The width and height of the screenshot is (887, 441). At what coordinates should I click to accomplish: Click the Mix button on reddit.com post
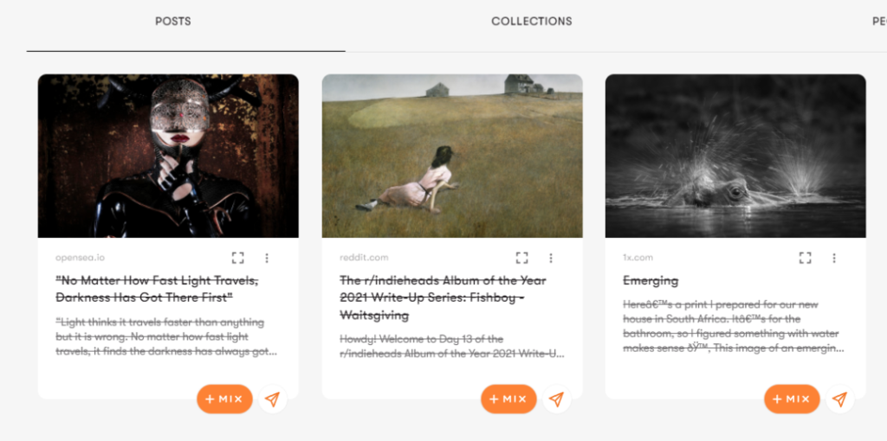click(x=508, y=399)
